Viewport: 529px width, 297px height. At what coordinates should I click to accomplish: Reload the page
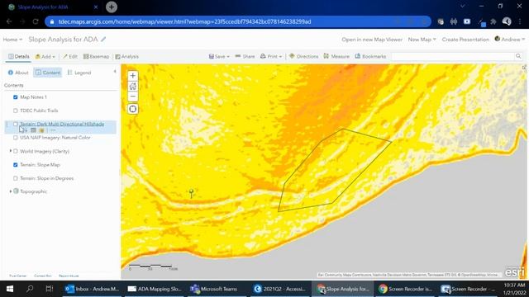[36, 21]
